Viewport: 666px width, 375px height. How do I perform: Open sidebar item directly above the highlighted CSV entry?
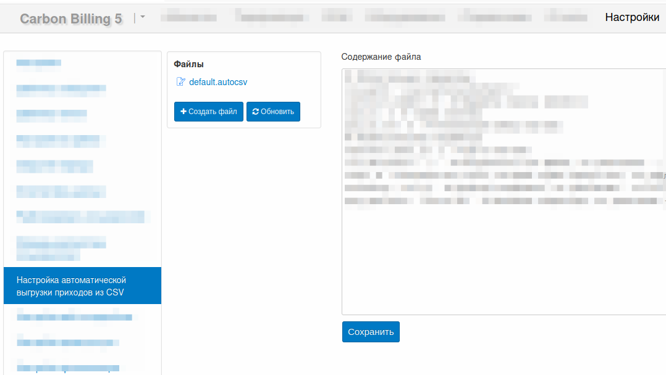[x=62, y=248]
